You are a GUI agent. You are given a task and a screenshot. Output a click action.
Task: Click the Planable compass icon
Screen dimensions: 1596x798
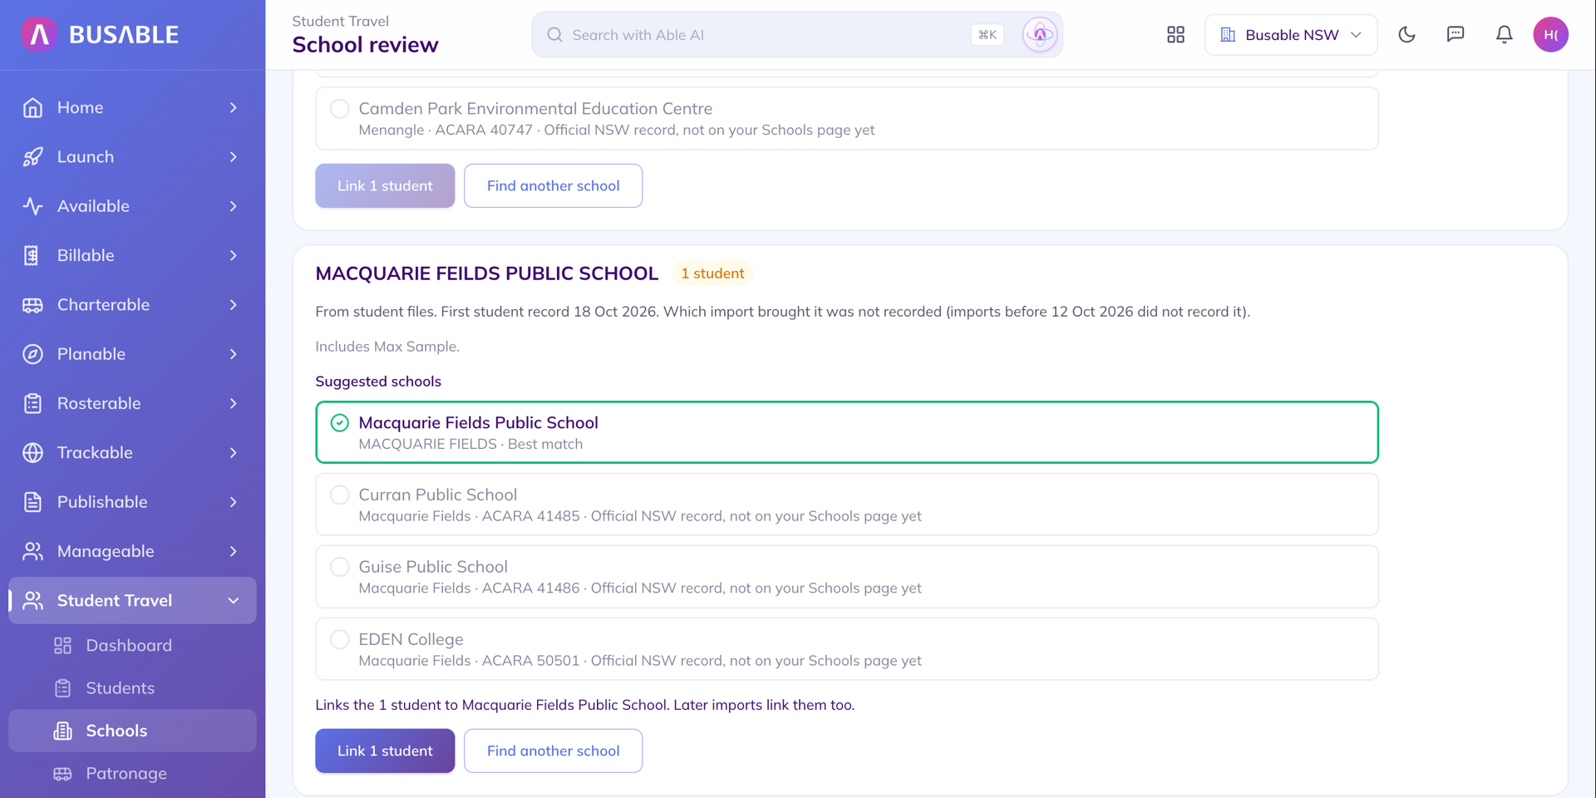tap(33, 354)
